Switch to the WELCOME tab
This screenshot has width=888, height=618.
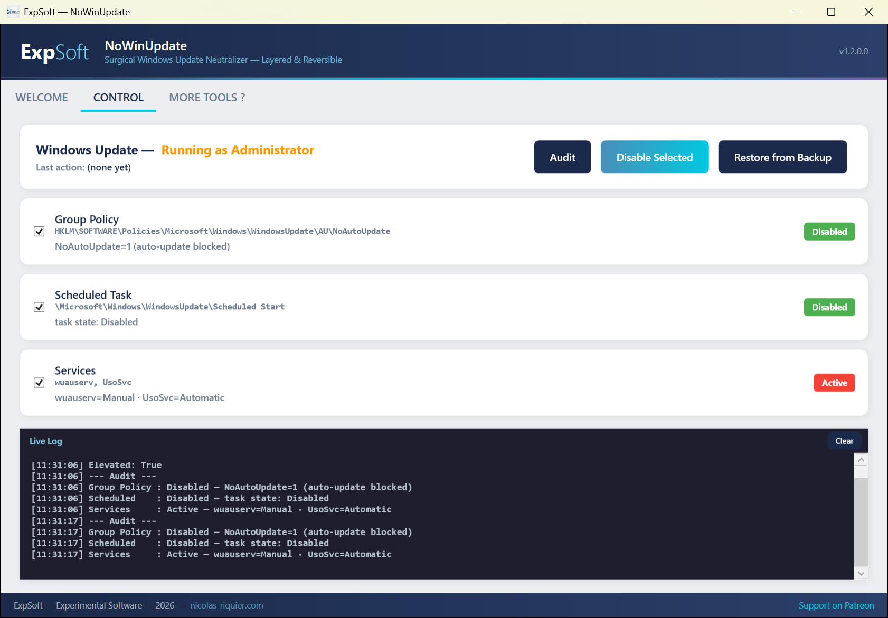pos(42,98)
